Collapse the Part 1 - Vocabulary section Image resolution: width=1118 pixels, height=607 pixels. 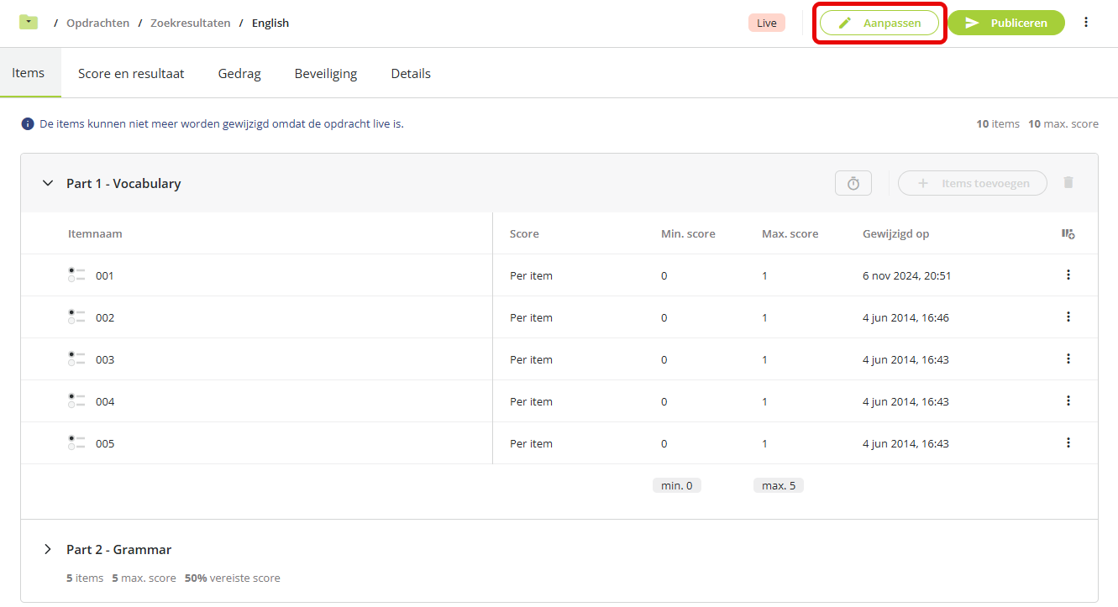(x=48, y=183)
